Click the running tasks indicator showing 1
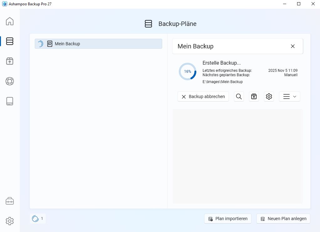The image size is (320, 232). tap(38, 219)
